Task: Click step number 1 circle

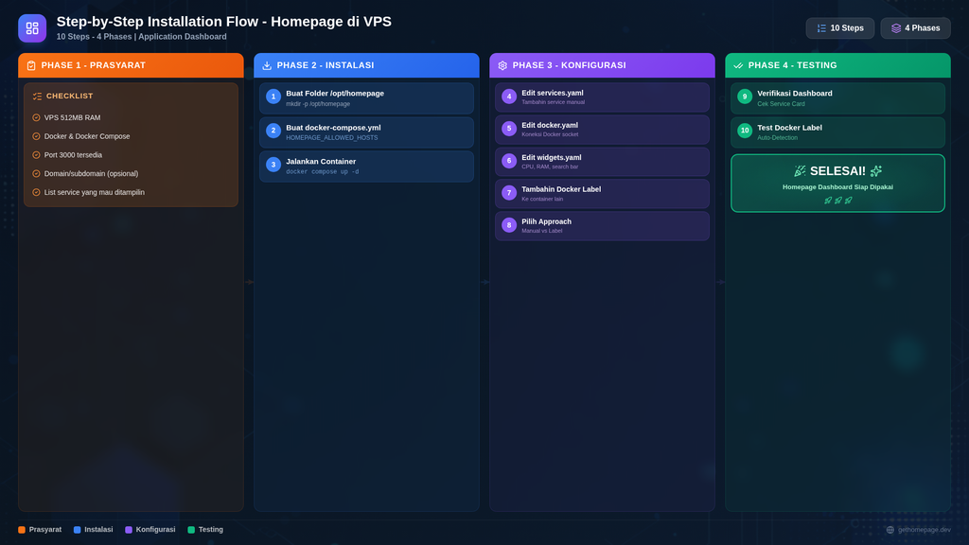Action: [x=273, y=97]
